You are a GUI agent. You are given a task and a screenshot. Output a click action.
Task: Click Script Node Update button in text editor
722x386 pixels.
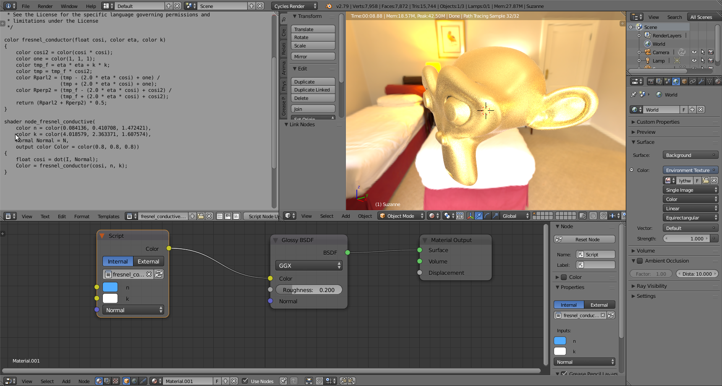click(261, 216)
